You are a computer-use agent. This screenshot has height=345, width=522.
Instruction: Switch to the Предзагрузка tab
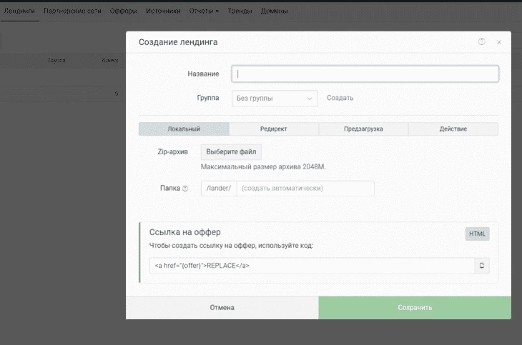363,129
